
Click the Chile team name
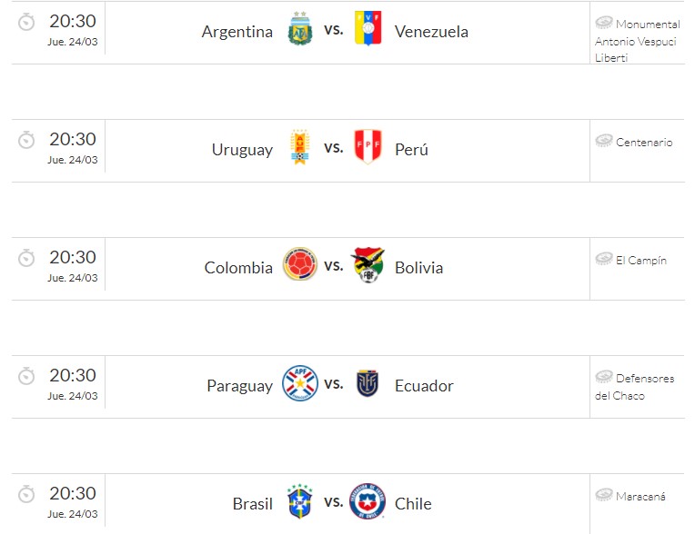[x=413, y=504]
